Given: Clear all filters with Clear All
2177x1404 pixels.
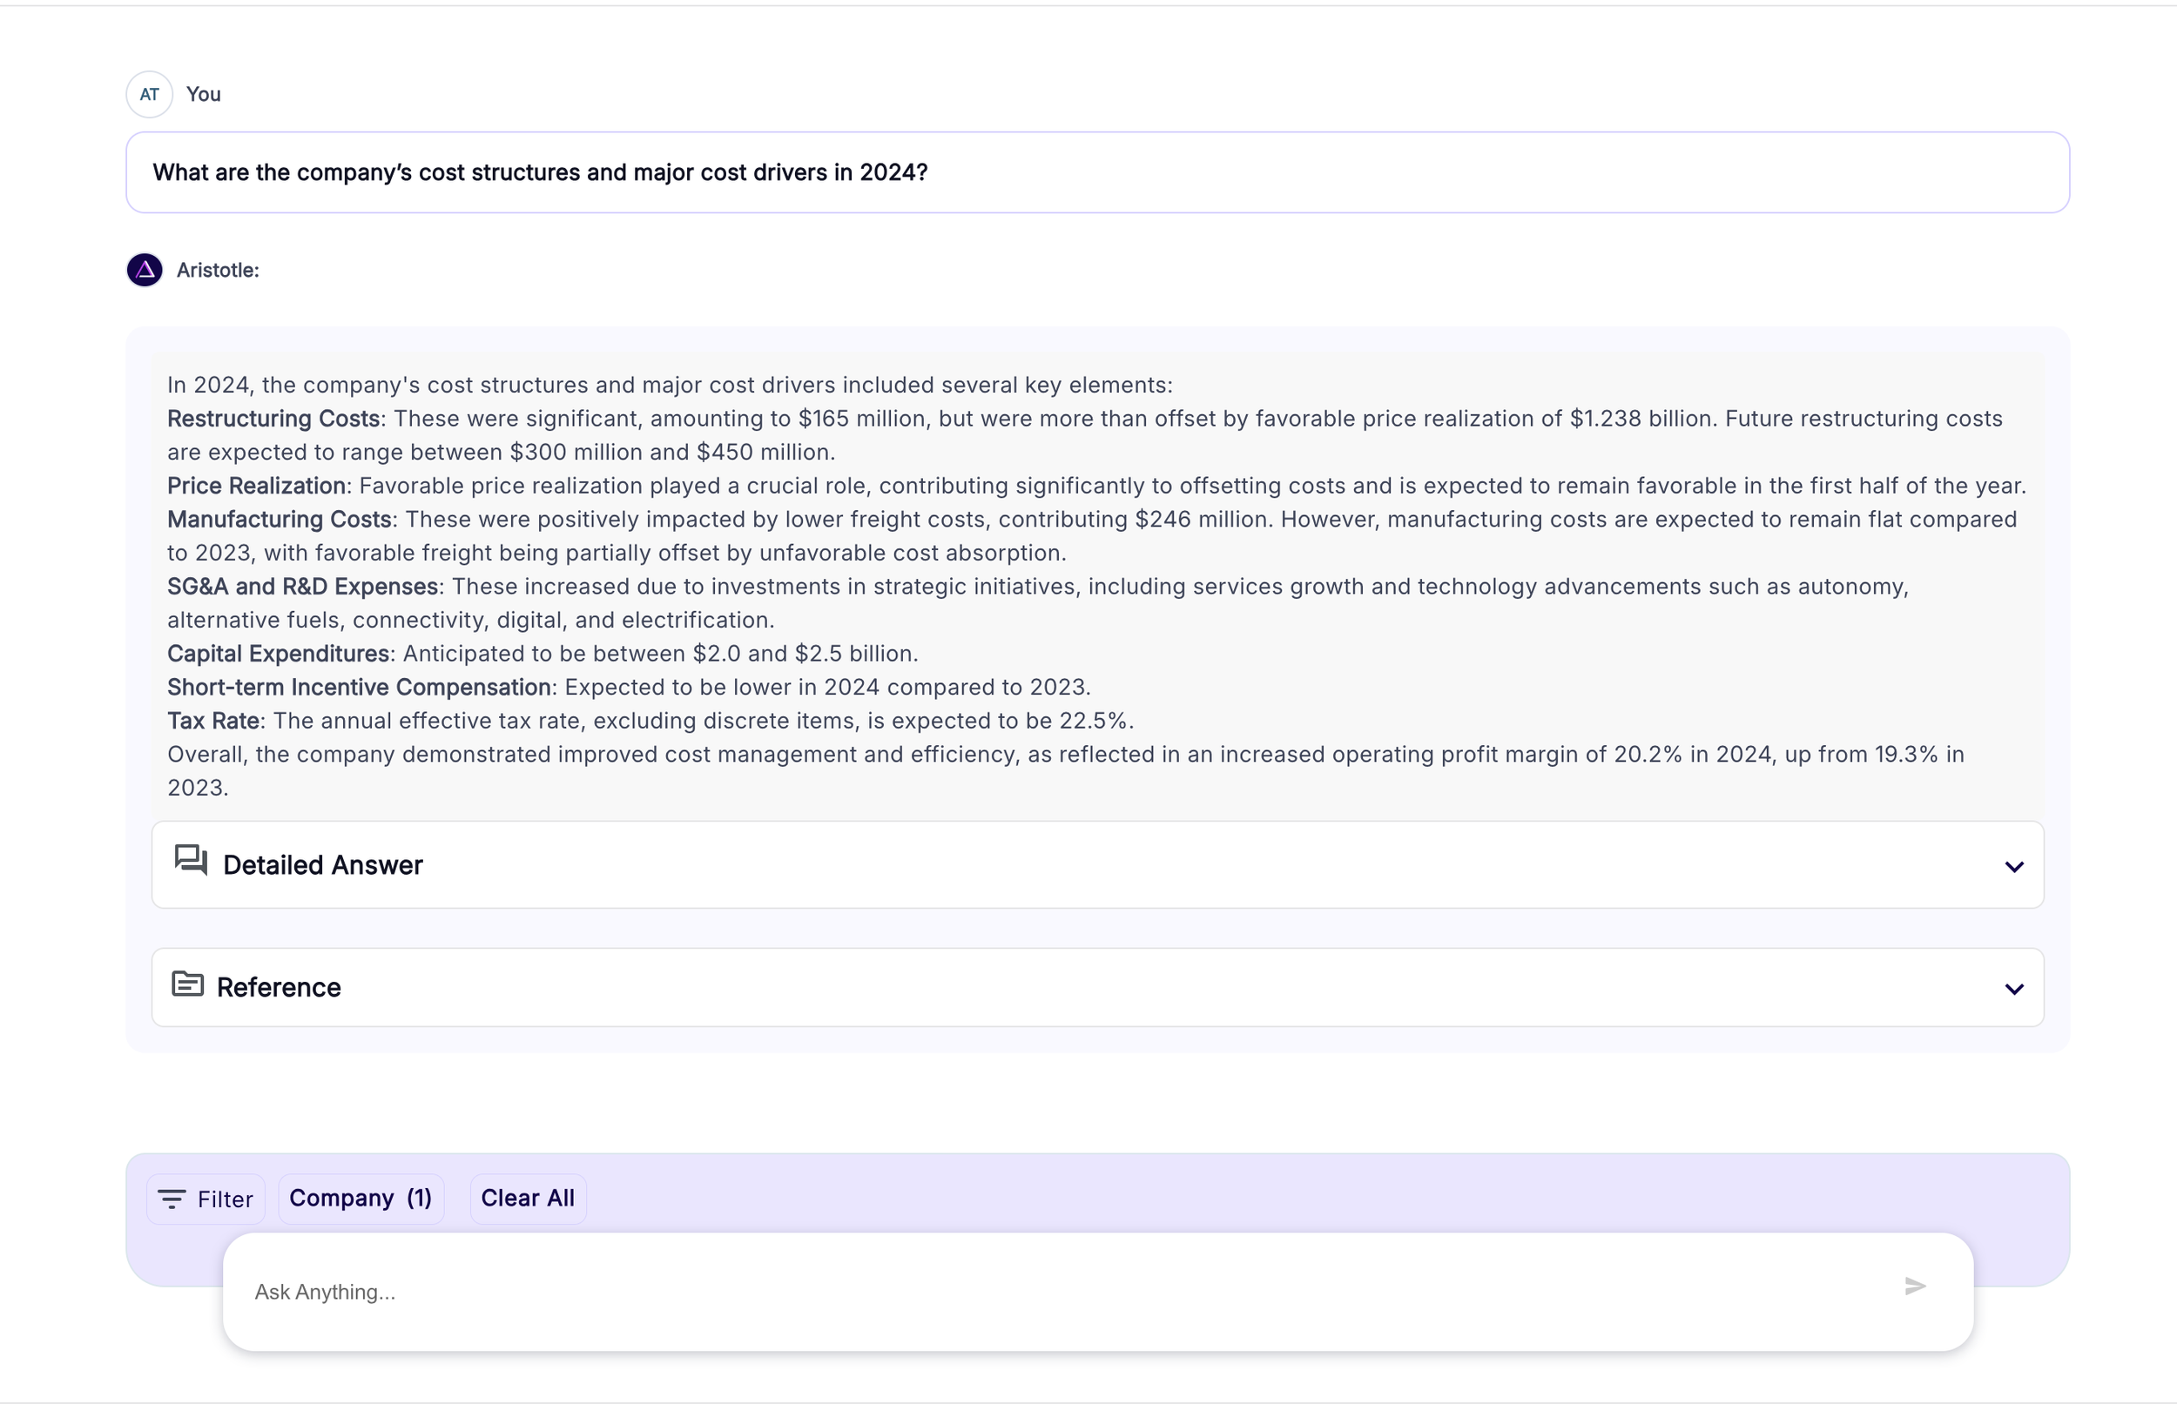Looking at the screenshot, I should [528, 1199].
